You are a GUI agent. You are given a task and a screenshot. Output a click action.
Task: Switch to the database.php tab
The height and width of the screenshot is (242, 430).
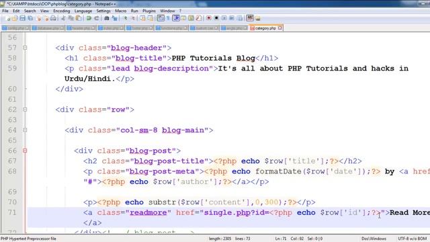pyautogui.click(x=48, y=28)
